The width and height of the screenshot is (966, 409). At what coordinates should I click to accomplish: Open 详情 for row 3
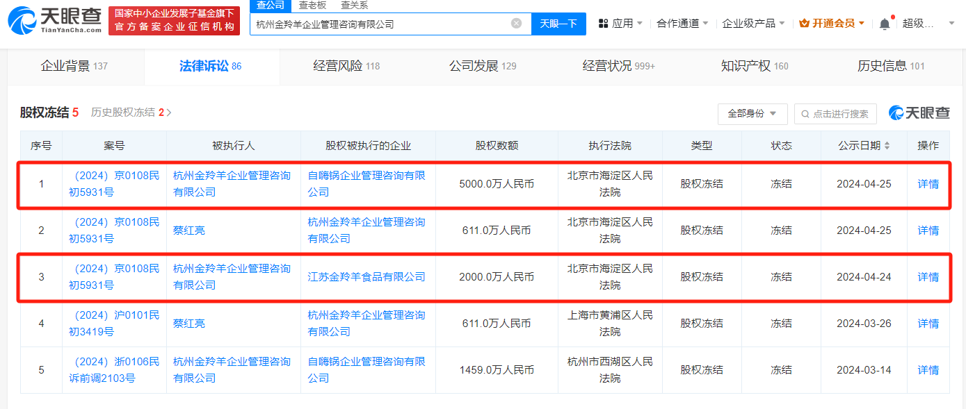[x=928, y=277]
